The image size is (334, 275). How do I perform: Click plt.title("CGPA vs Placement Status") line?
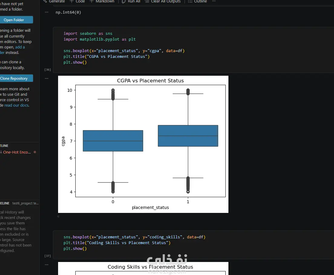click(x=106, y=57)
